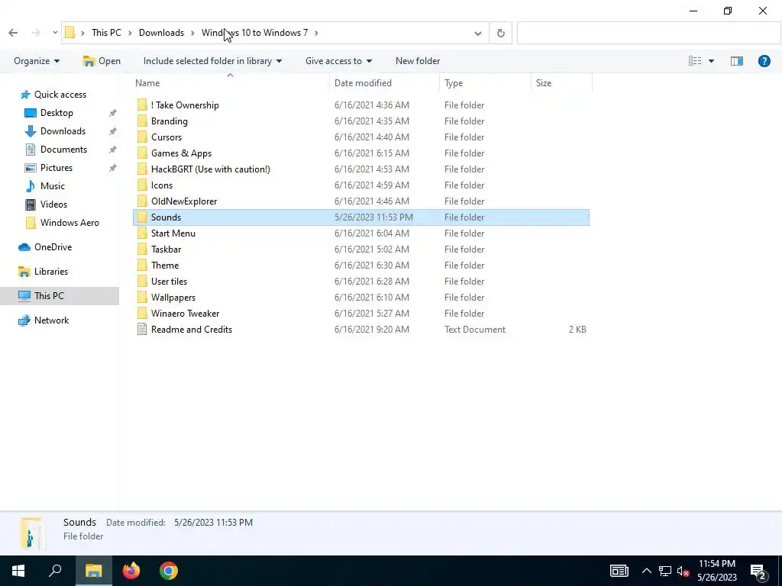The height and width of the screenshot is (586, 782).
Task: Click the Open toolbar button
Action: [x=102, y=61]
